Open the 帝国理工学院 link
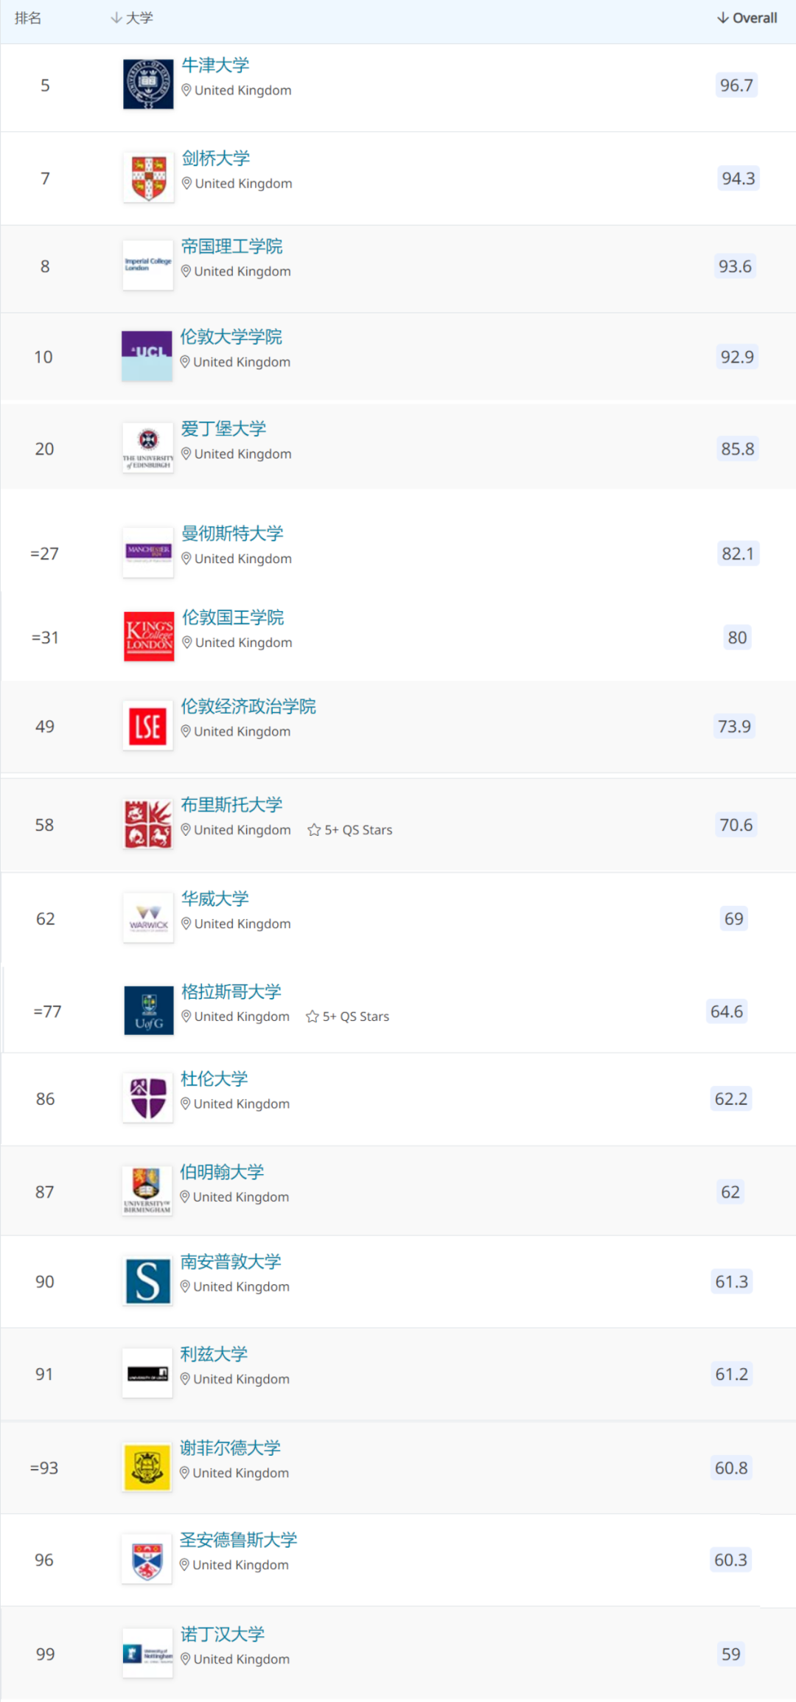Viewport: 796px width, 1702px height. 232,246
